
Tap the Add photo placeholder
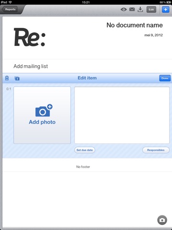pyautogui.click(x=42, y=115)
